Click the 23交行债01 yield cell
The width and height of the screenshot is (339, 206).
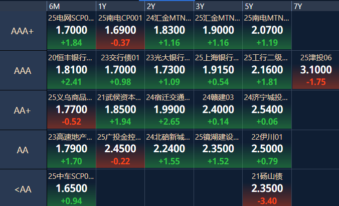click(x=120, y=70)
